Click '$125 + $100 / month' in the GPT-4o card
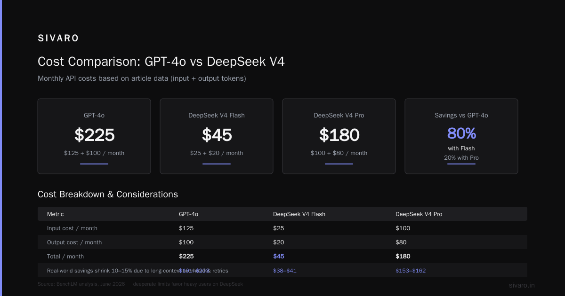 point(94,153)
